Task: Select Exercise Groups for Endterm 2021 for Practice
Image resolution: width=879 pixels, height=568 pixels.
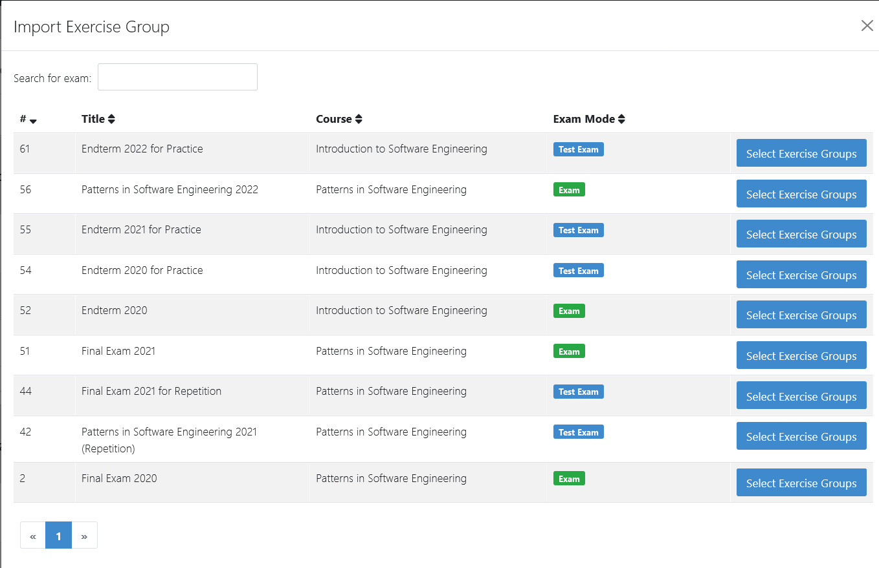Action: 801,235
